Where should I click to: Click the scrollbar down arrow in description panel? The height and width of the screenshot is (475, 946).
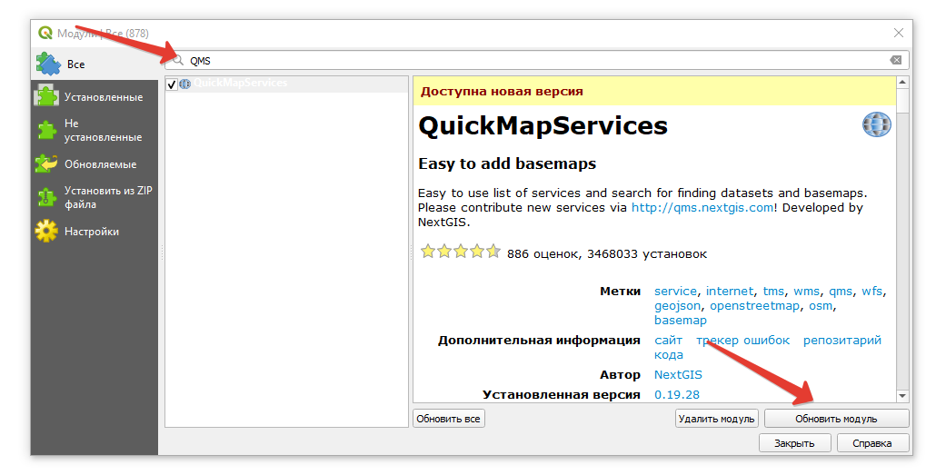click(902, 396)
